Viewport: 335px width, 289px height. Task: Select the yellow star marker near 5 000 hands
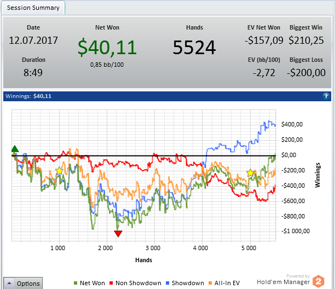(250, 173)
